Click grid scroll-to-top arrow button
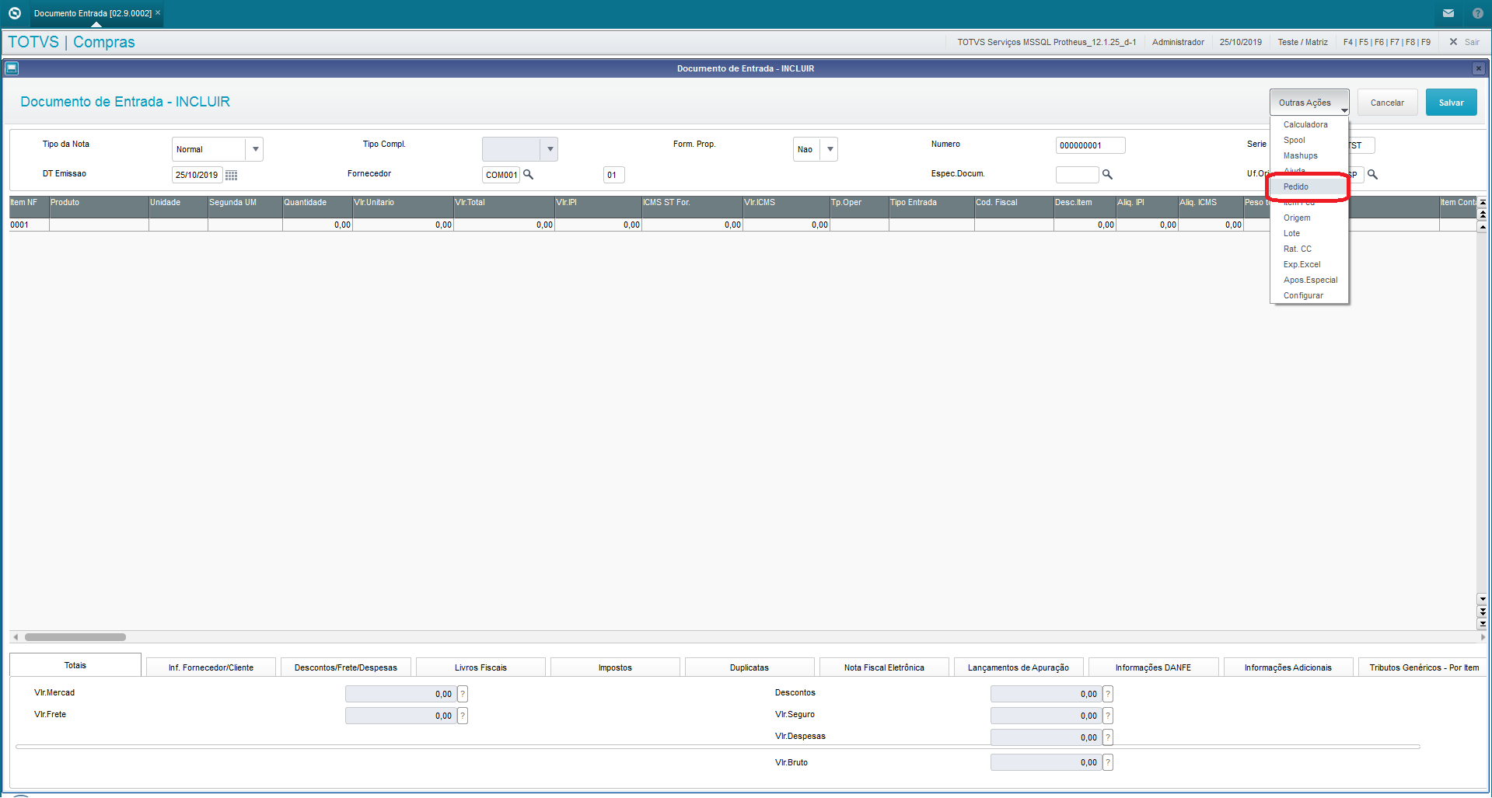1492x798 pixels. coord(1483,202)
